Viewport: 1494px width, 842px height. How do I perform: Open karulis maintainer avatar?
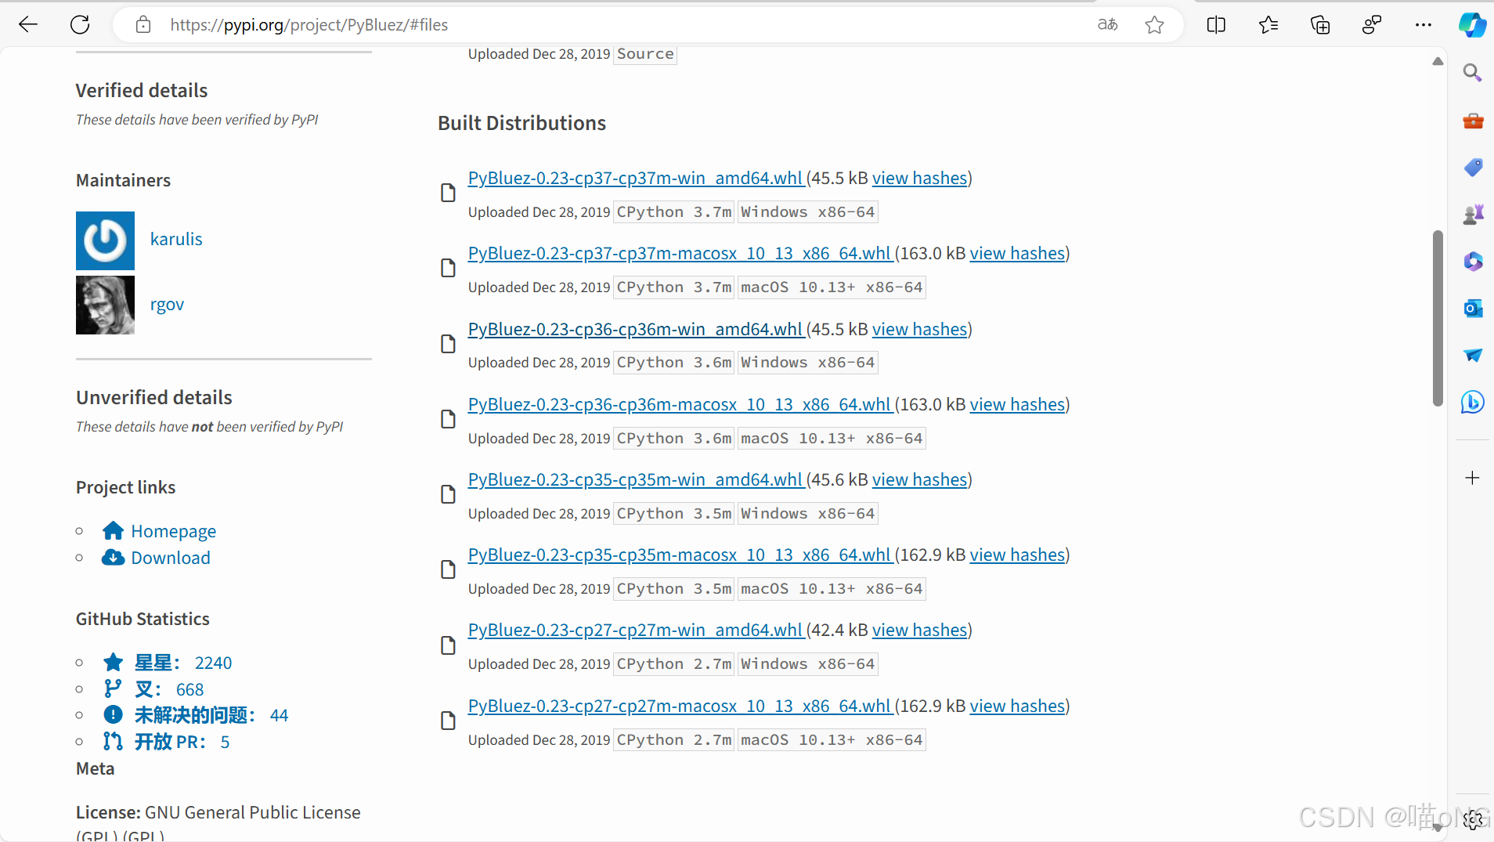[105, 240]
